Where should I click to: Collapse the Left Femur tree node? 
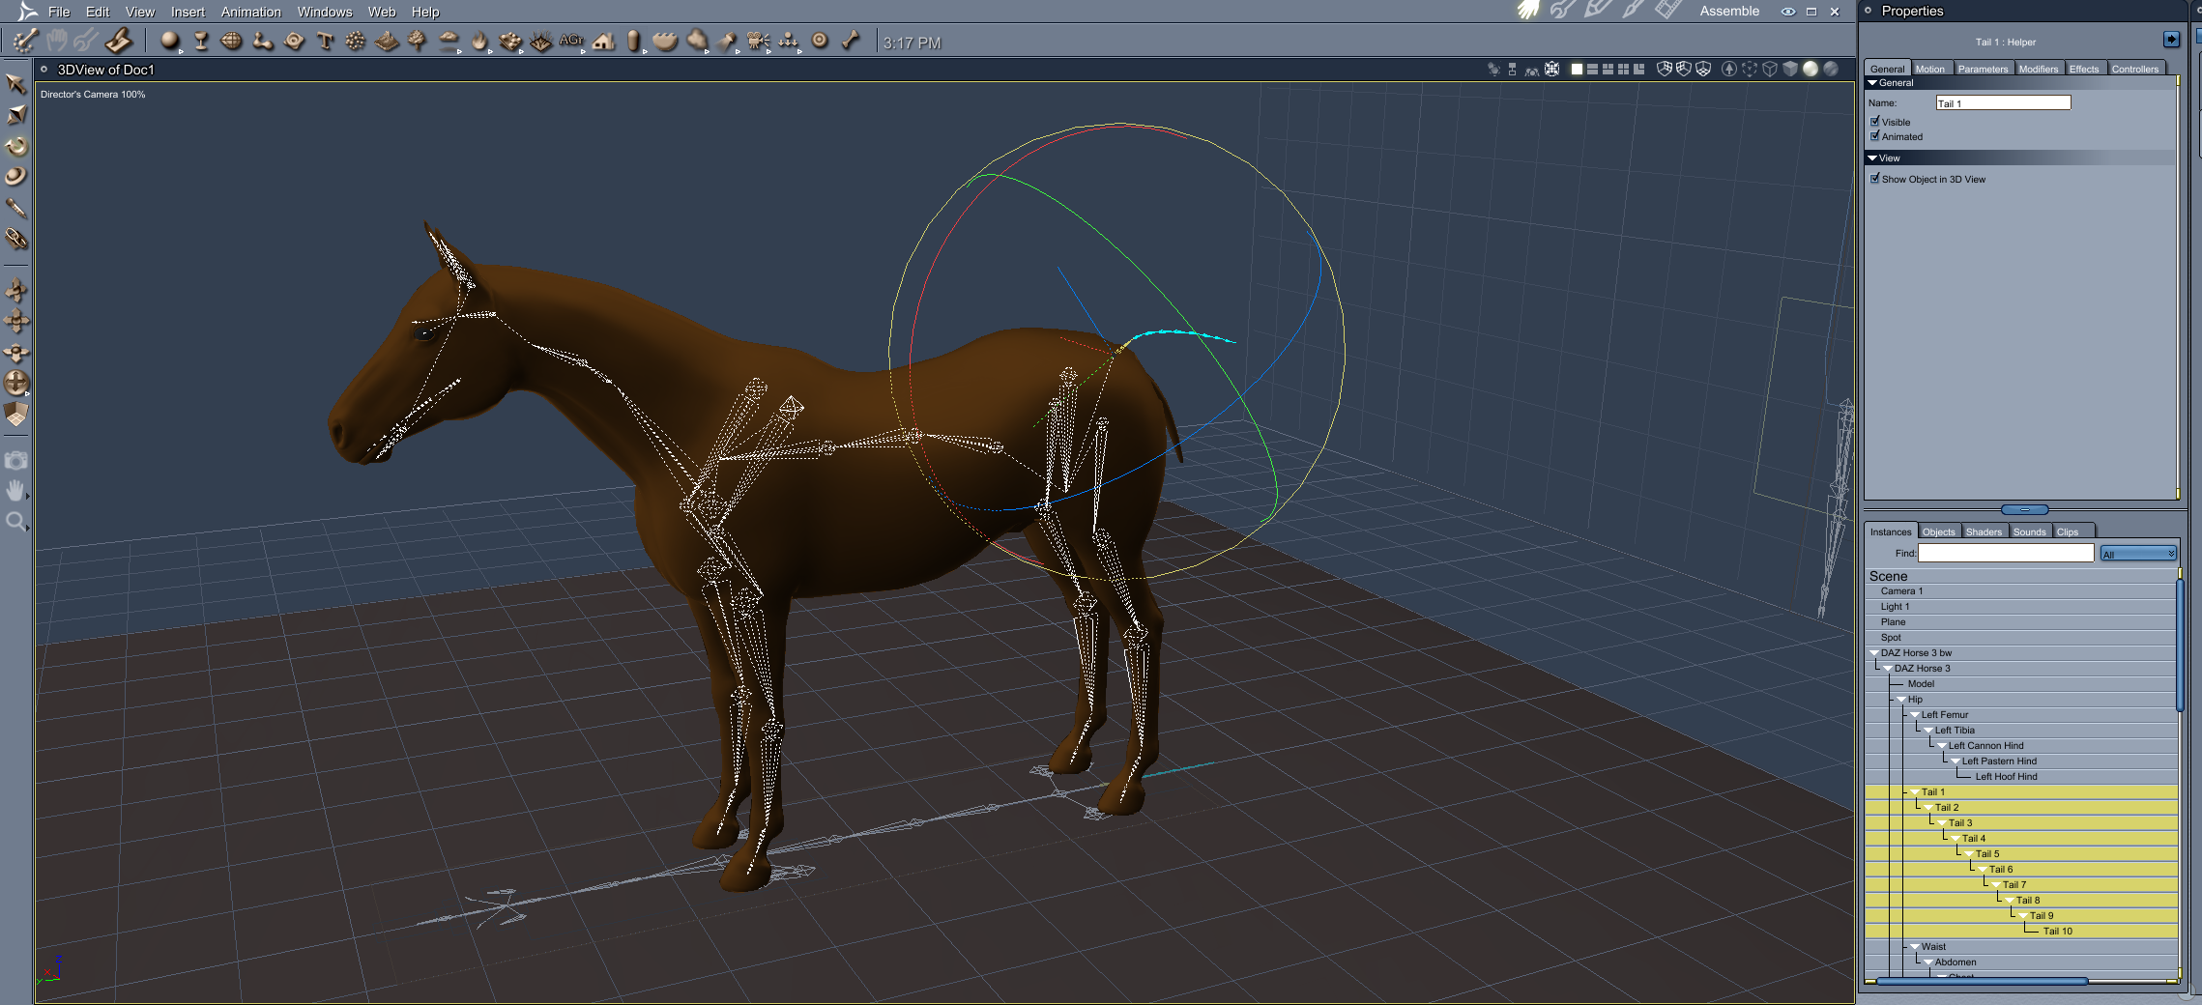point(1915,715)
